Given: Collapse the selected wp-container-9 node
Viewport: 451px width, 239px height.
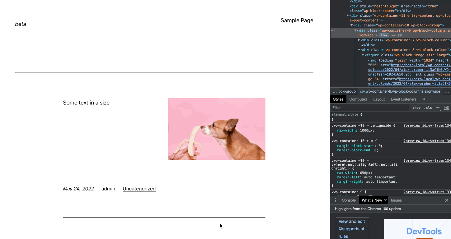Looking at the screenshot, I should click(355, 30).
